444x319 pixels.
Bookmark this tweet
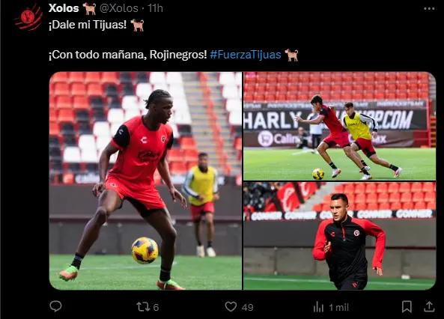pyautogui.click(x=407, y=306)
